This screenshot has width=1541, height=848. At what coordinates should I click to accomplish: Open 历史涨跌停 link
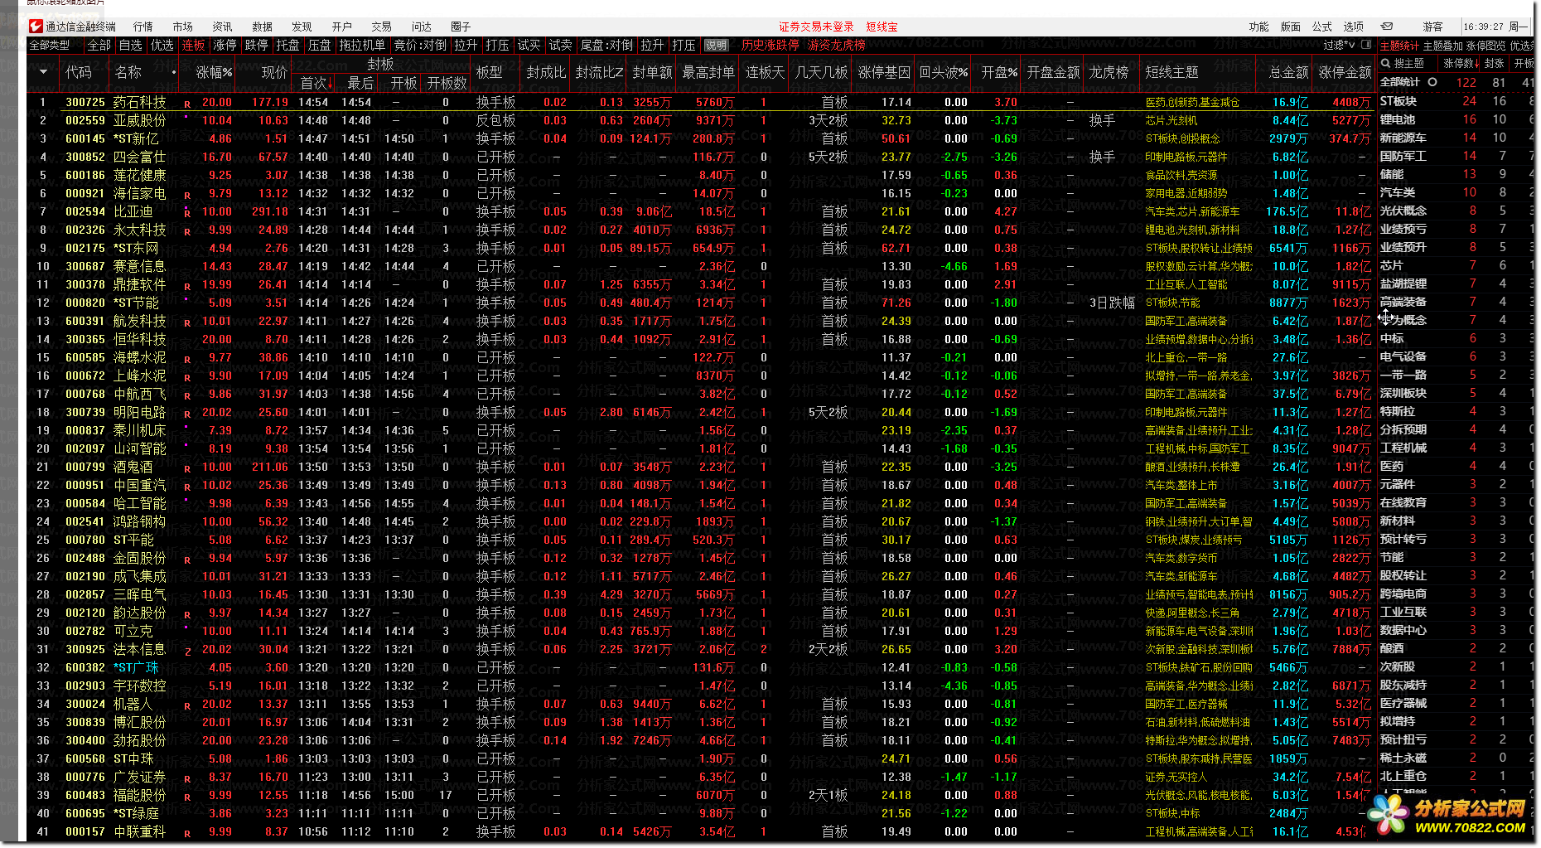tap(770, 45)
